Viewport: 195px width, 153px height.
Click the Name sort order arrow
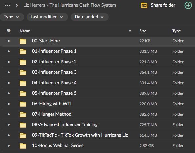130,31
